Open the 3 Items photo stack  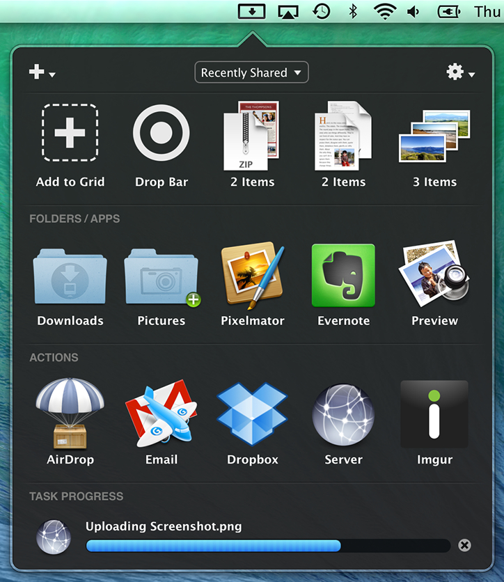[434, 136]
